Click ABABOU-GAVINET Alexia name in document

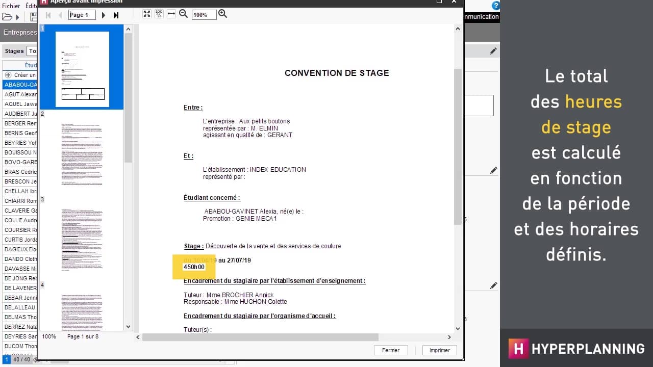pyautogui.click(x=241, y=211)
